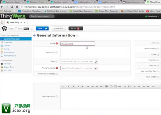
Task: Open Visibility permissions
Action: click(7, 64)
